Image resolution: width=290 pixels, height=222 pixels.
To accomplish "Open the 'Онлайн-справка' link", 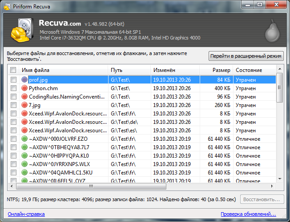I will [x=26, y=214].
